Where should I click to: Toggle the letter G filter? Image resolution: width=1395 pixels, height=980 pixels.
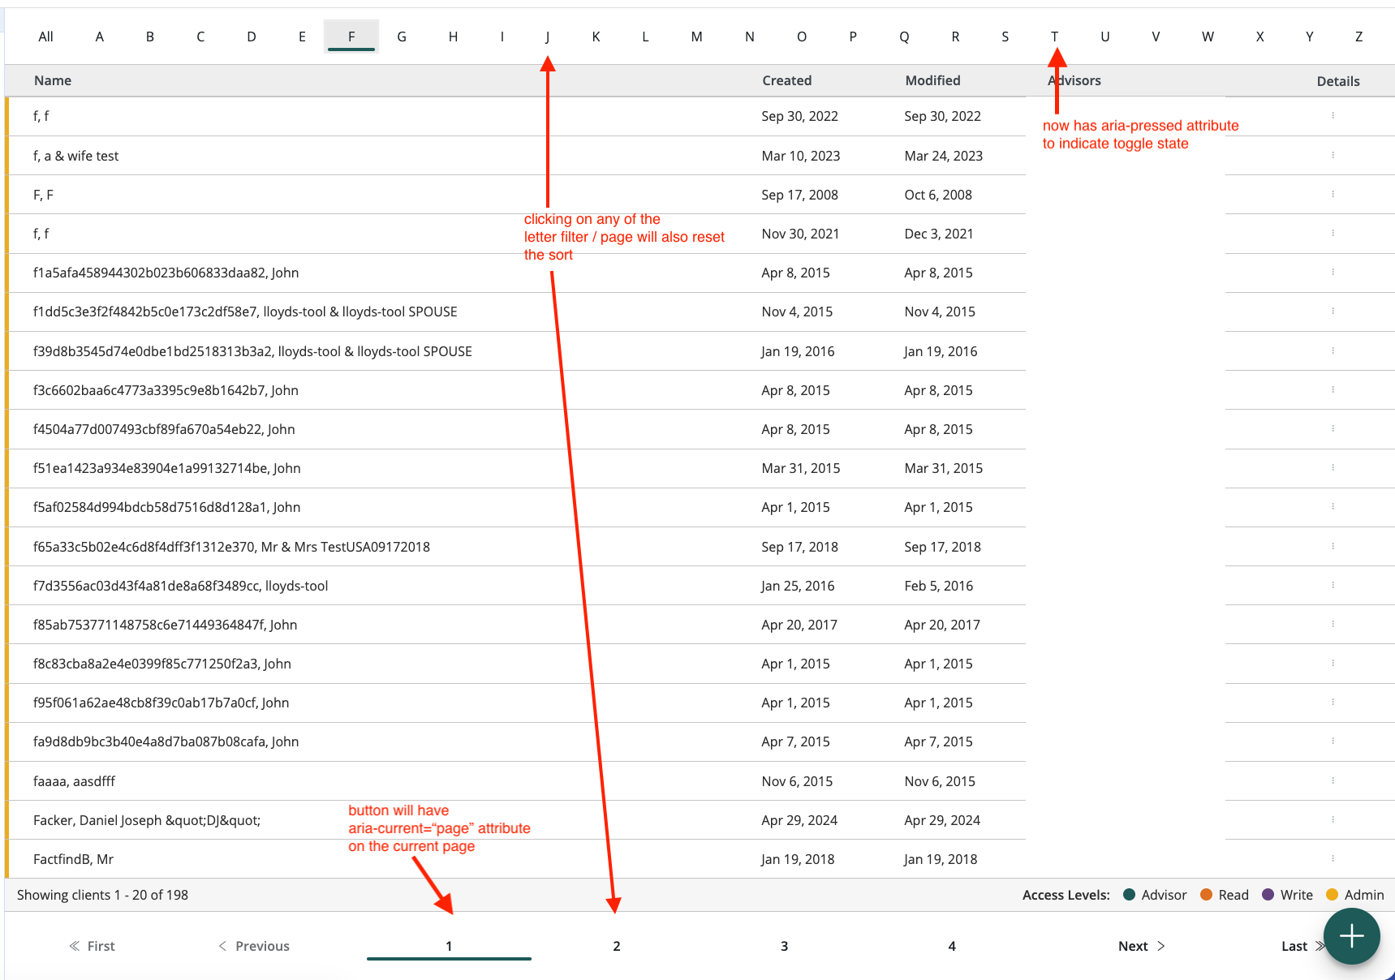tap(402, 37)
